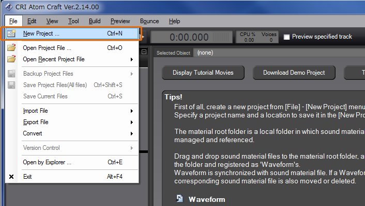Screen dimensions: 365x206
Task: Select Save Current Files menu entry
Action: 72,96
